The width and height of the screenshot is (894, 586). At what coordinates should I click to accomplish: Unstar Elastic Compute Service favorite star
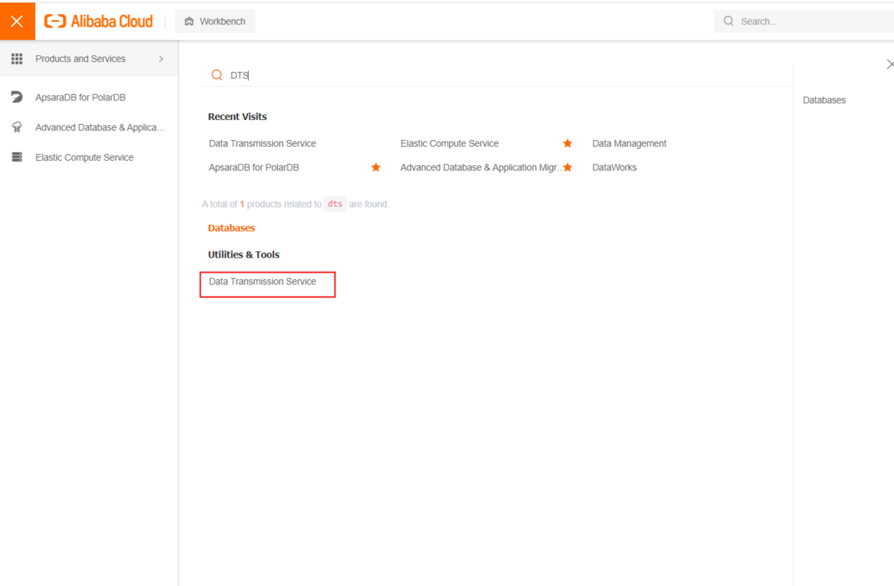point(568,144)
